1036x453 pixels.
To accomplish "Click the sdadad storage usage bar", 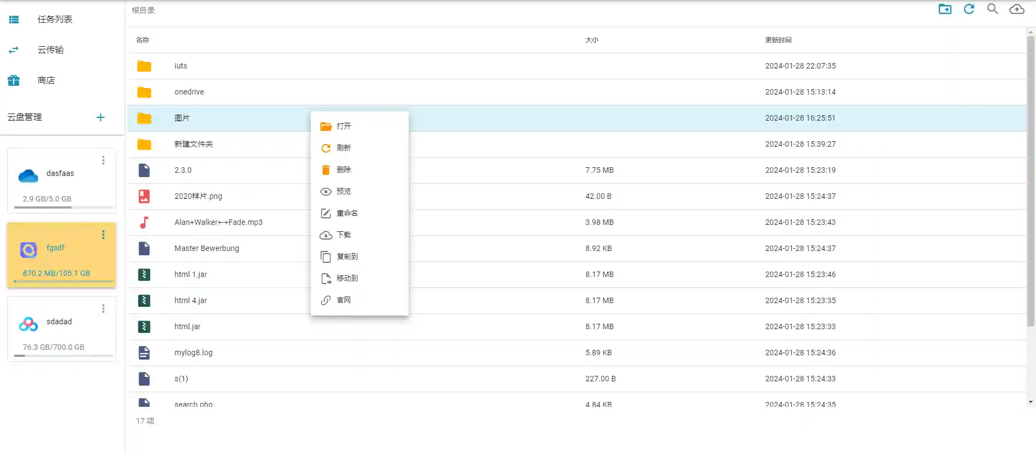I will tap(63, 356).
